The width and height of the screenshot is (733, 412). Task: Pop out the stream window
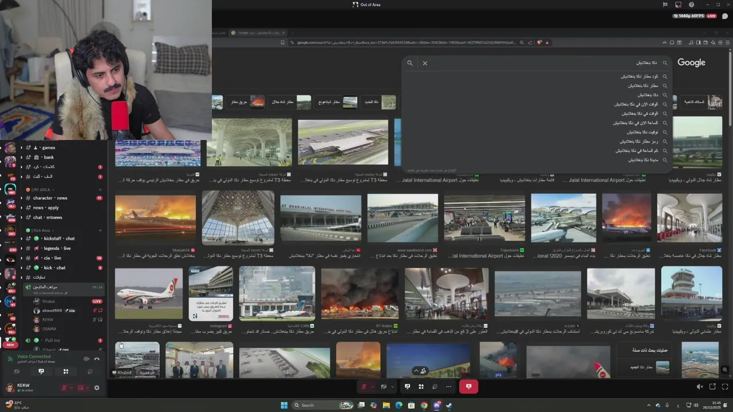[712, 387]
